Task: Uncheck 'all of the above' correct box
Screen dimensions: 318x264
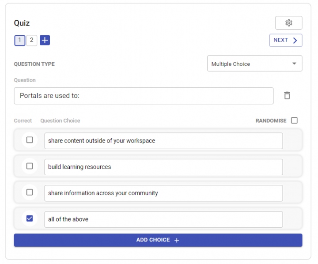Action: 30,218
